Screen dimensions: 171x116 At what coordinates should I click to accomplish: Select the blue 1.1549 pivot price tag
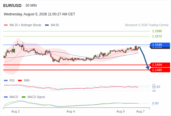click(160, 45)
